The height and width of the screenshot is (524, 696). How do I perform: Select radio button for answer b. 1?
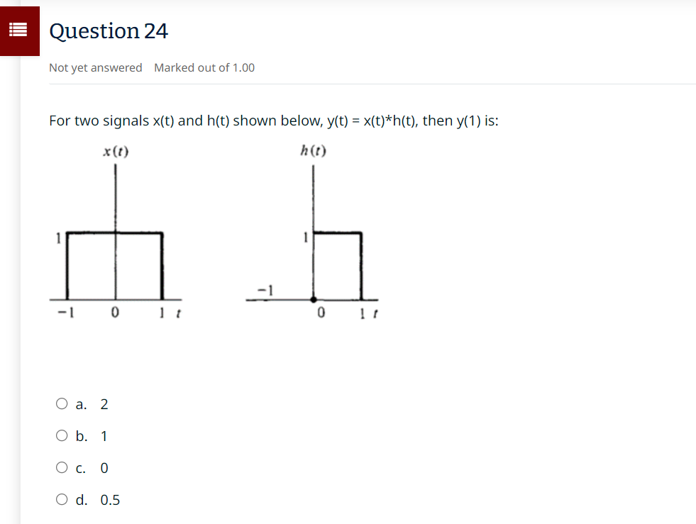[x=62, y=435]
